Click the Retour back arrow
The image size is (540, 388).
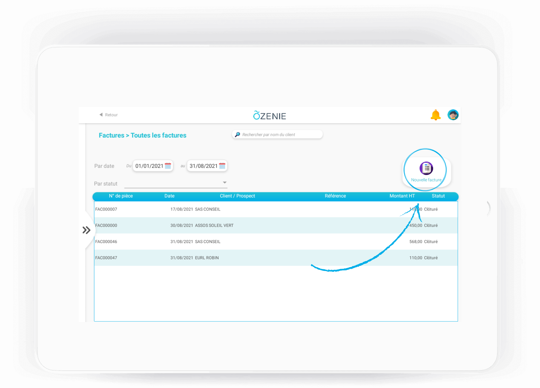click(x=101, y=115)
